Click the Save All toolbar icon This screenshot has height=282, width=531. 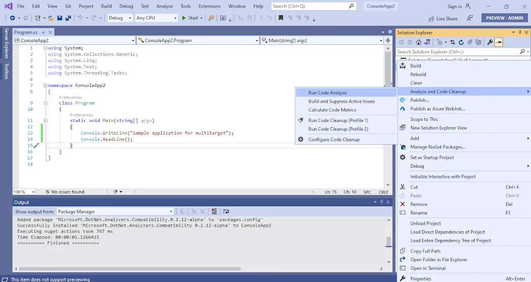pyautogui.click(x=68, y=18)
